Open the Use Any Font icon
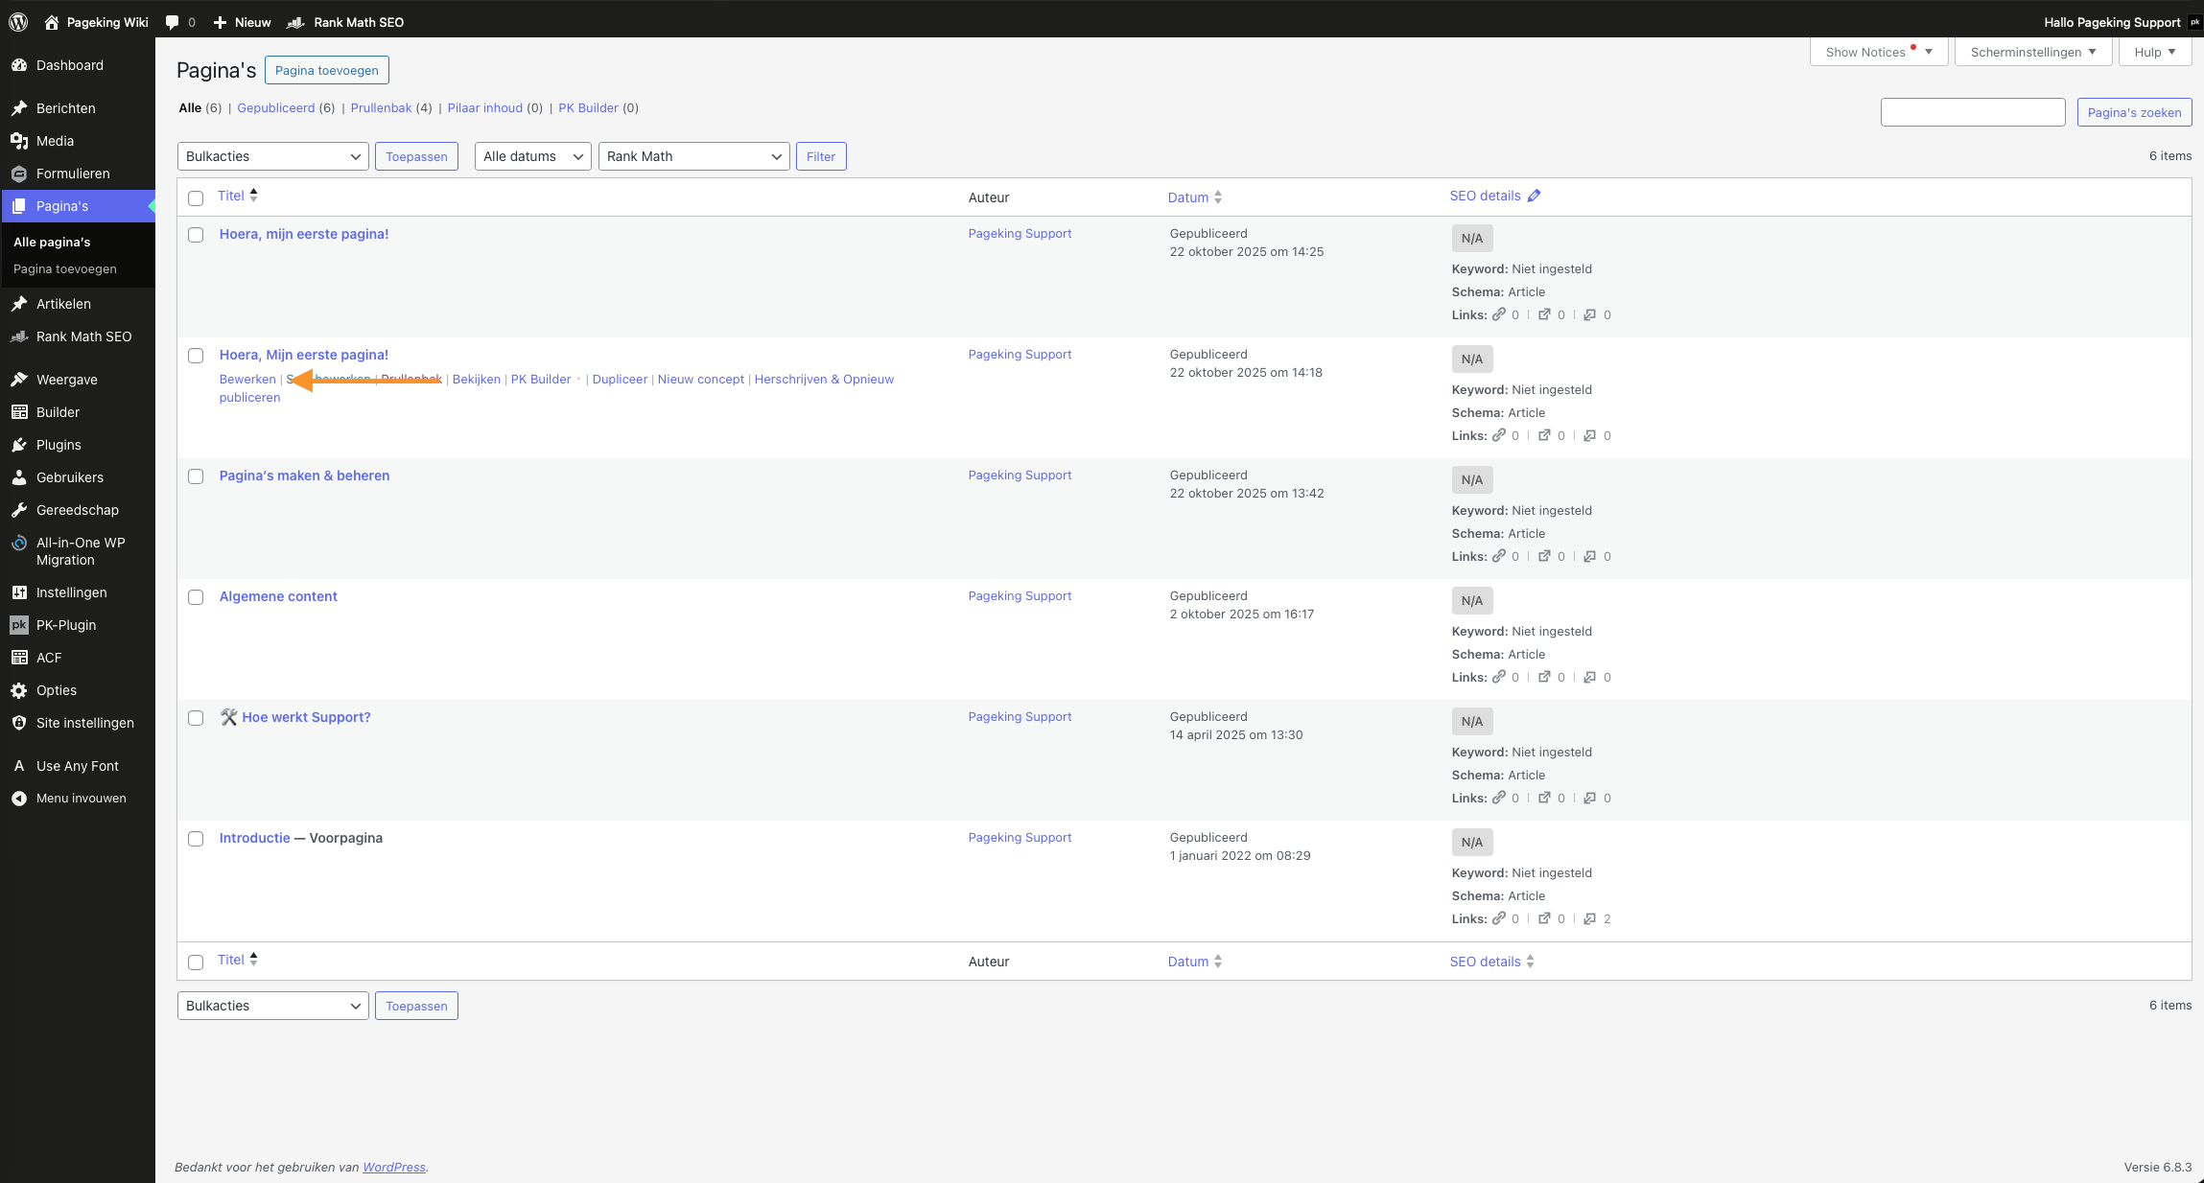Viewport: 2204px width, 1183px height. coord(19,766)
